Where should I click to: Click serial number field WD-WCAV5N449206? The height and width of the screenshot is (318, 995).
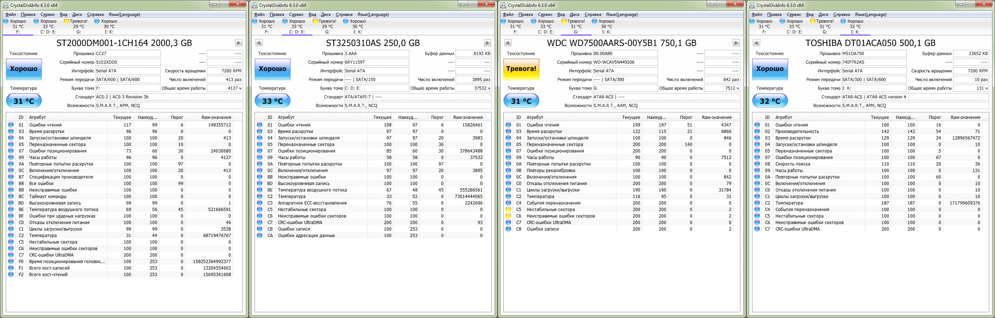tap(625, 62)
